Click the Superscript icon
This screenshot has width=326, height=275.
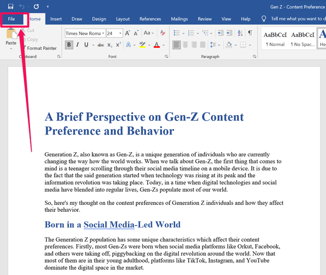pos(118,45)
